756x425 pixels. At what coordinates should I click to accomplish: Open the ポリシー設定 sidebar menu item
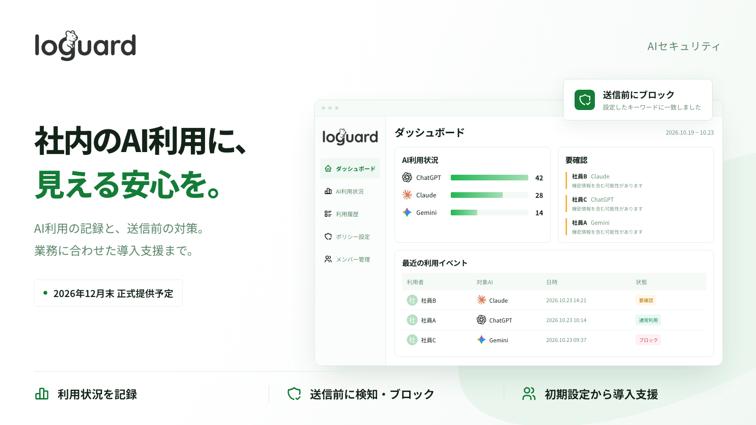coord(350,237)
